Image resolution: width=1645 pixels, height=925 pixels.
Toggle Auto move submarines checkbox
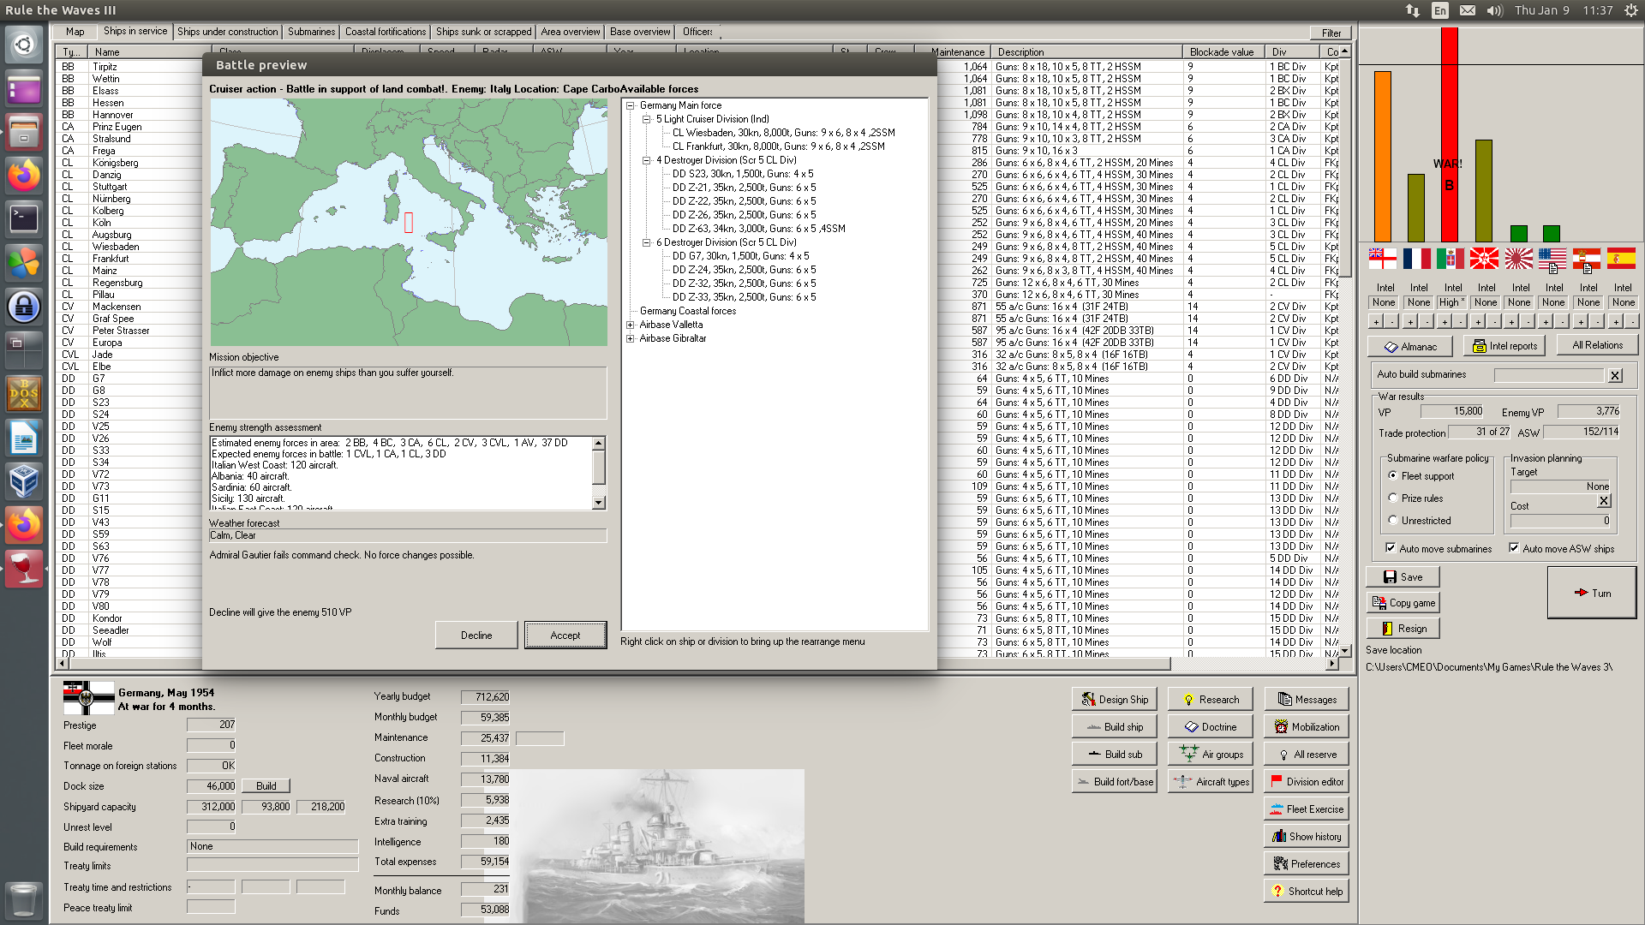1391,548
